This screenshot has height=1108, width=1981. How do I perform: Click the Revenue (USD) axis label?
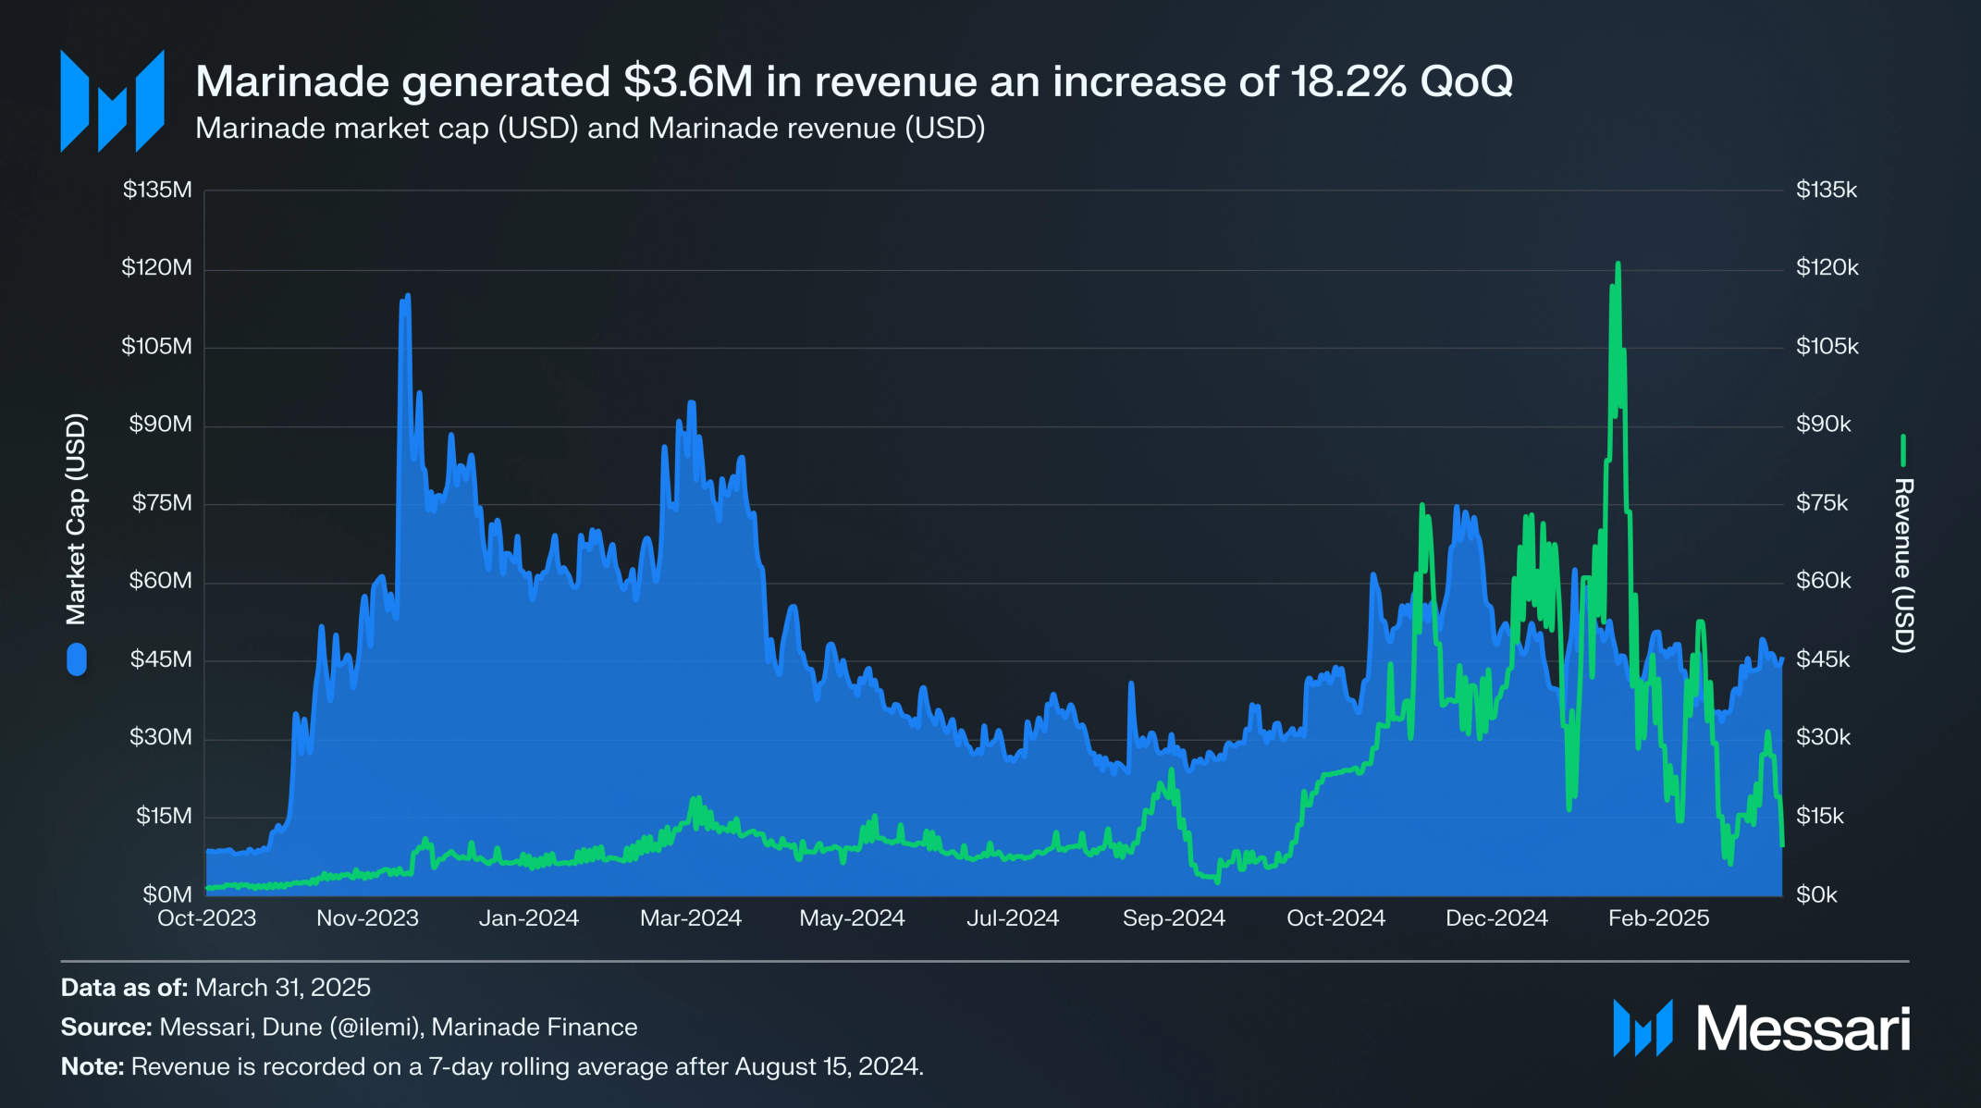pyautogui.click(x=1902, y=565)
